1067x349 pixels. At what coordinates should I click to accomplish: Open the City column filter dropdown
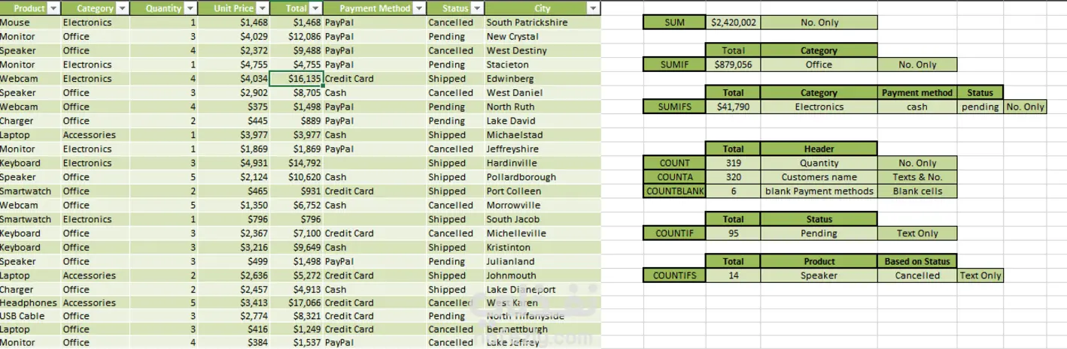click(593, 8)
